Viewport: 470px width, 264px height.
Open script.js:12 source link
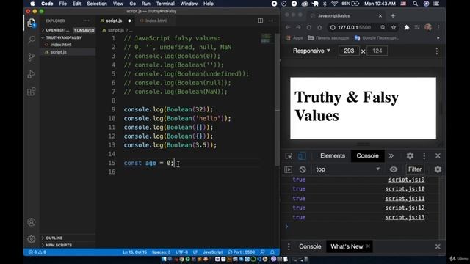(x=405, y=208)
